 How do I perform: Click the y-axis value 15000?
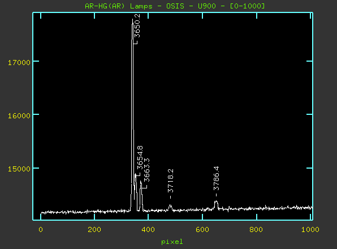[x=19, y=169]
